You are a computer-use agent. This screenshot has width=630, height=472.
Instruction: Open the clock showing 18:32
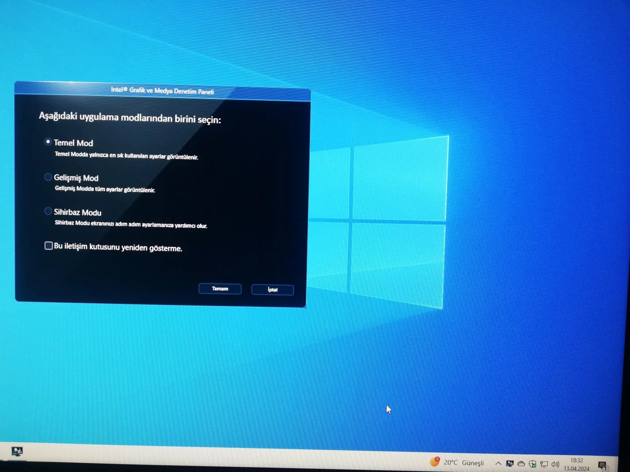click(x=577, y=465)
